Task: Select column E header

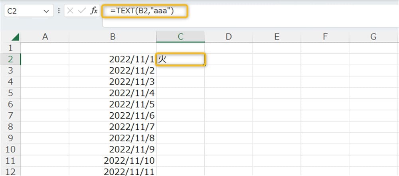Action: 277,37
